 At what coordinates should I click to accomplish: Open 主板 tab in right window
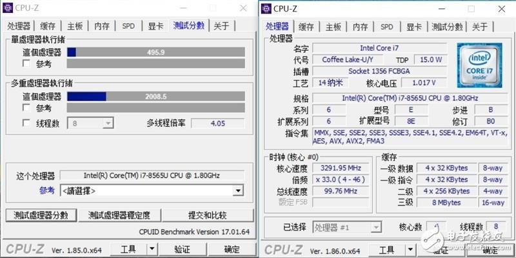[333, 27]
